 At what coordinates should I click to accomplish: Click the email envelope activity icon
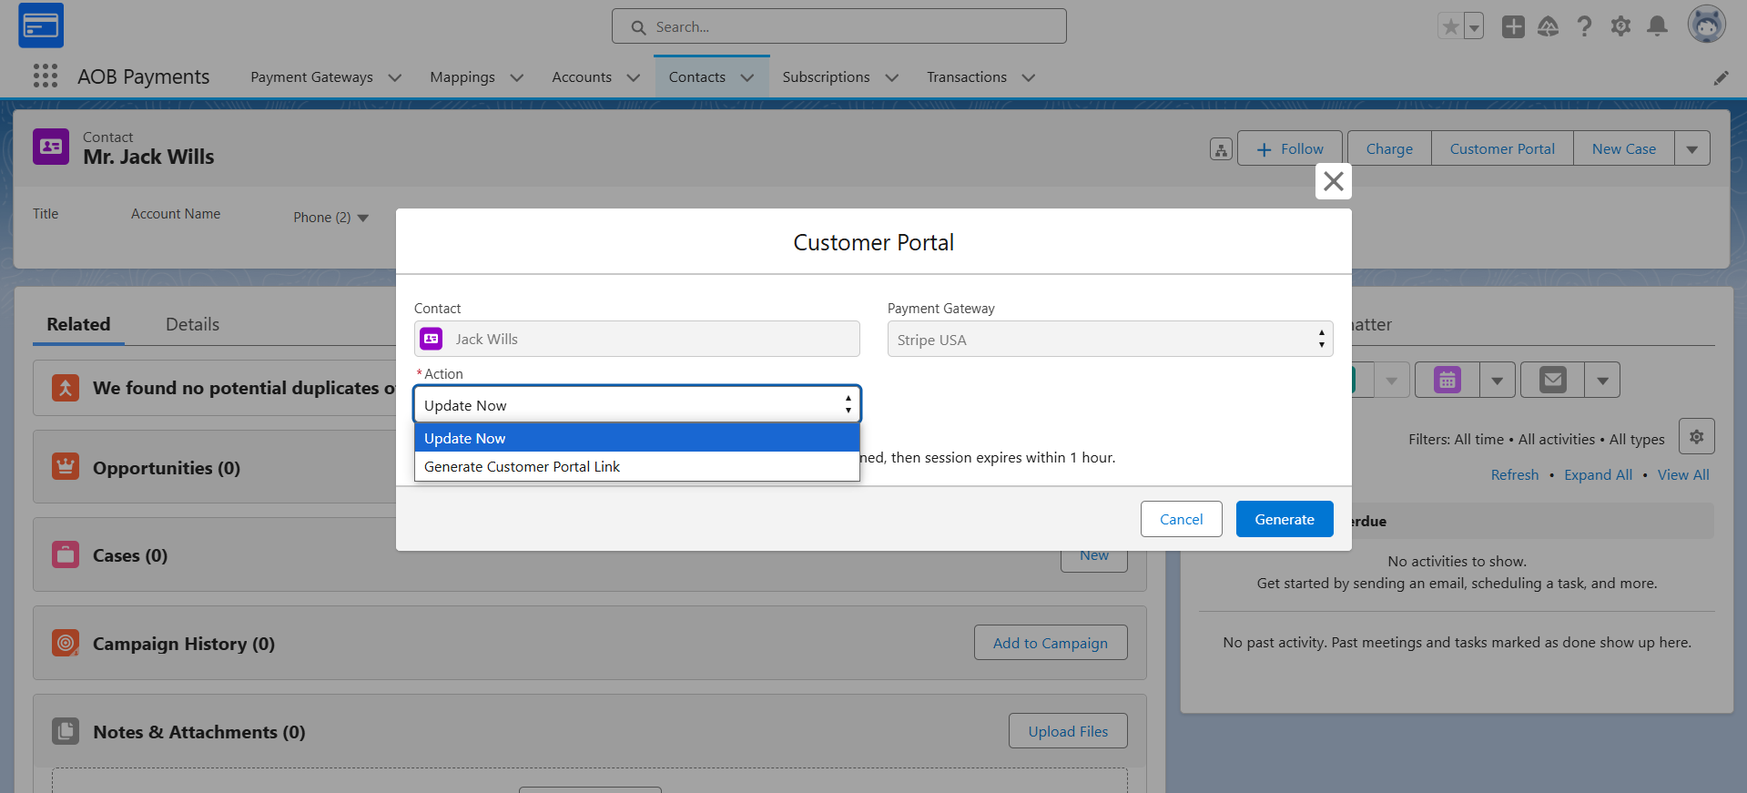coord(1553,380)
